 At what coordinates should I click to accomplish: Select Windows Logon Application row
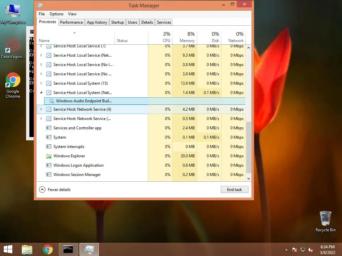pos(141,165)
